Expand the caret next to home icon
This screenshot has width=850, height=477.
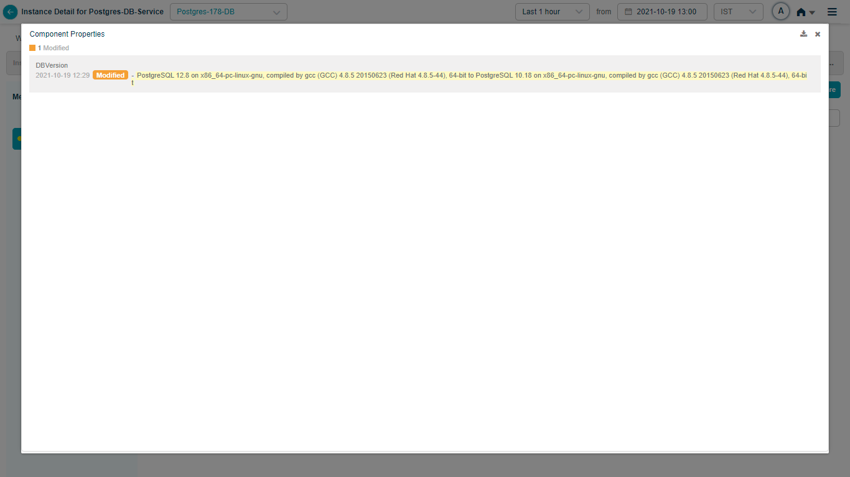[x=812, y=13]
